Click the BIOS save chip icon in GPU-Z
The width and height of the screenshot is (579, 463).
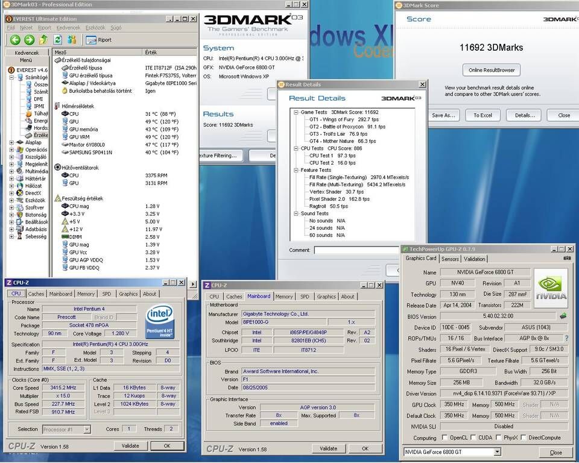pos(563,316)
